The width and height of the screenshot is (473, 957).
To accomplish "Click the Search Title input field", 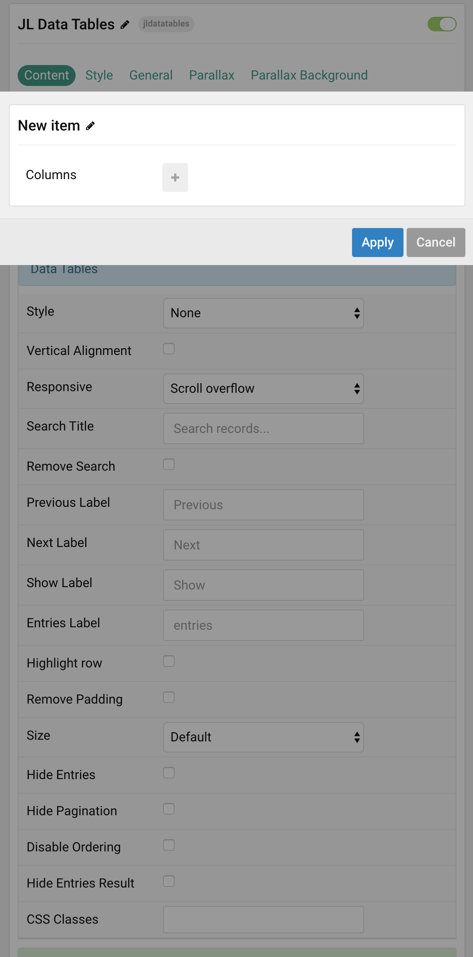I will [263, 428].
